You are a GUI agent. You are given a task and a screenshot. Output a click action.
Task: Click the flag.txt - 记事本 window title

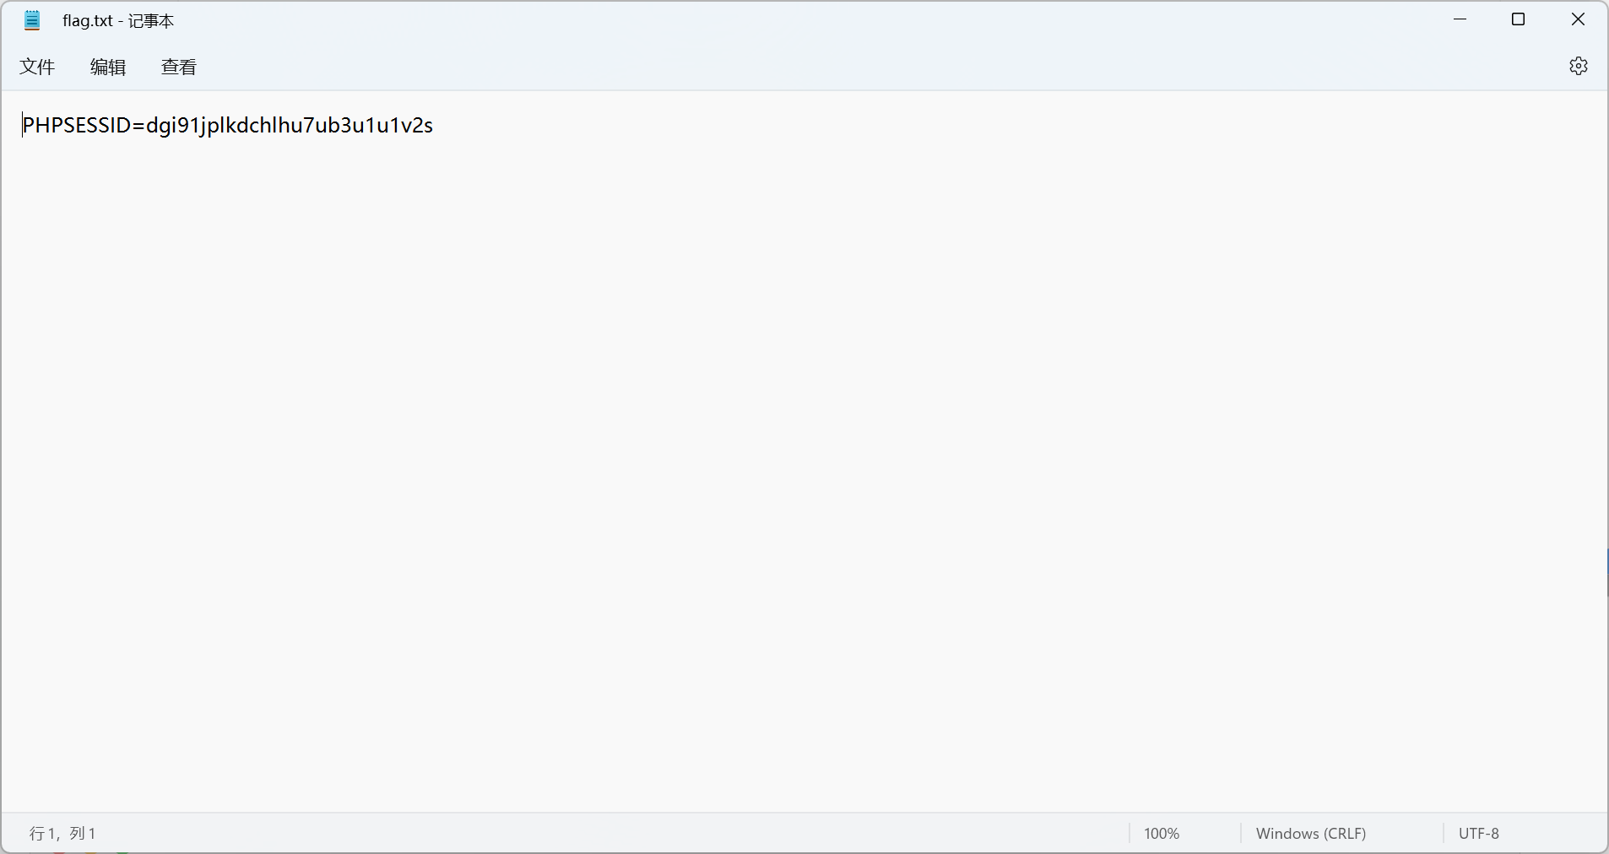(x=118, y=20)
